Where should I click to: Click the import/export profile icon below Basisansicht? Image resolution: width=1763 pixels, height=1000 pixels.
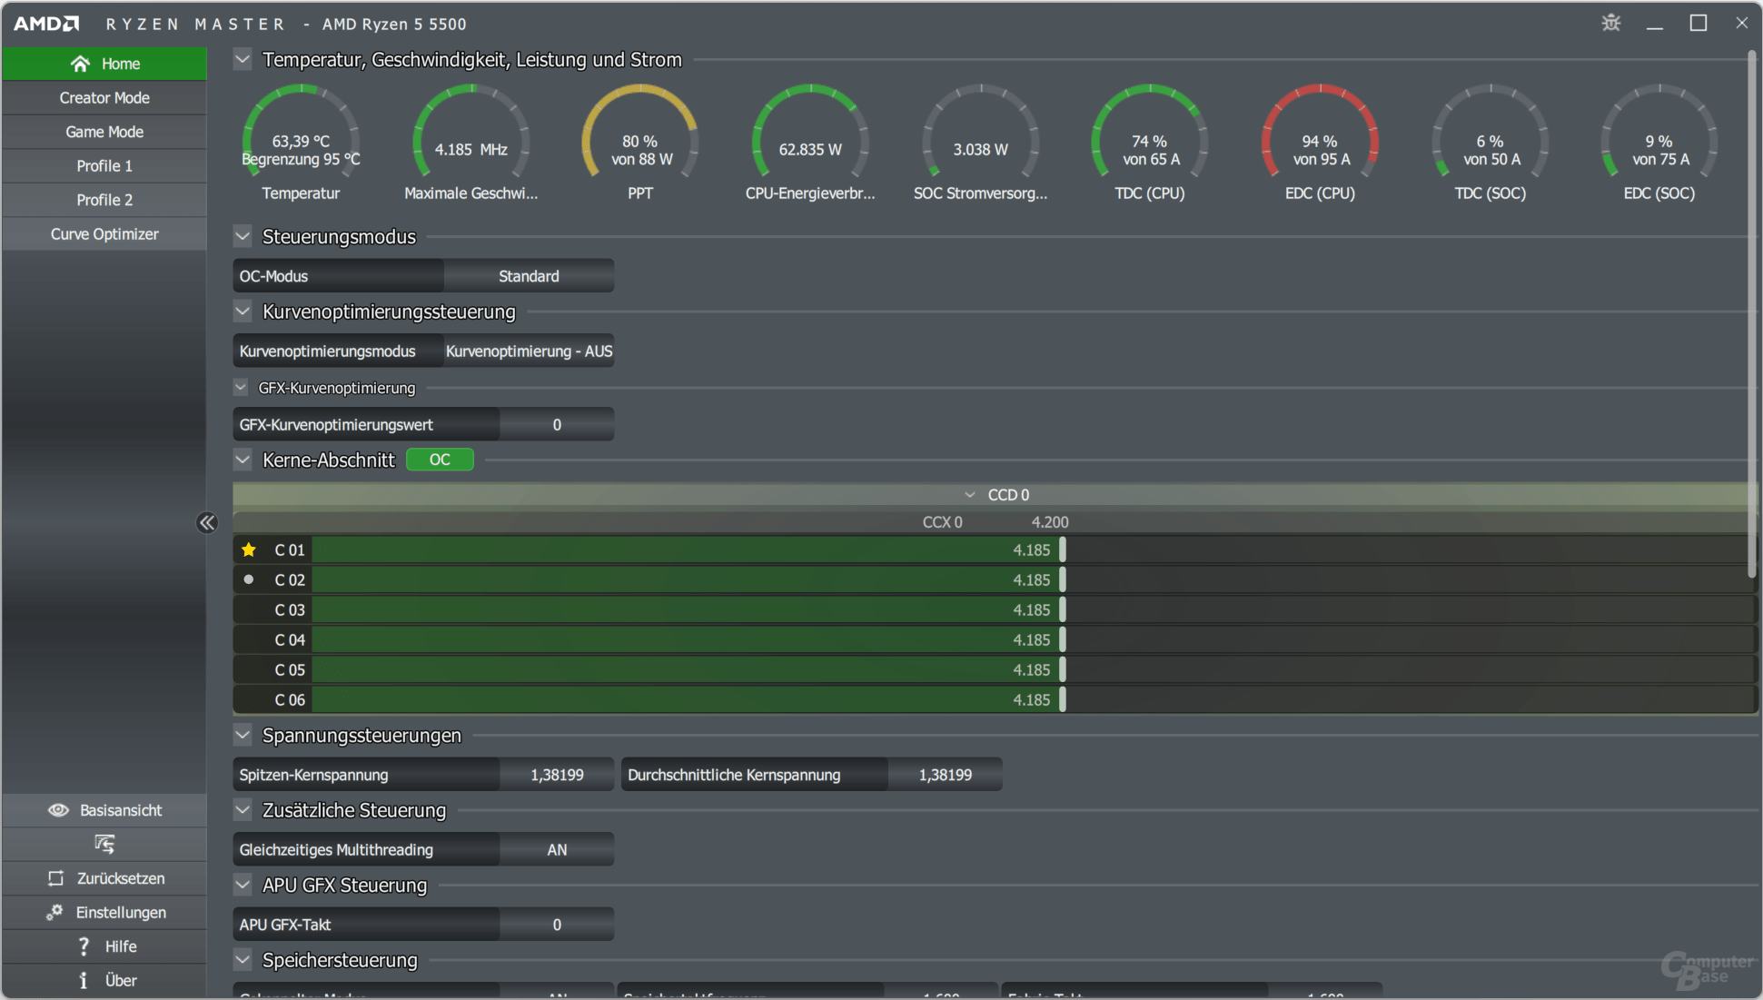[x=104, y=844]
